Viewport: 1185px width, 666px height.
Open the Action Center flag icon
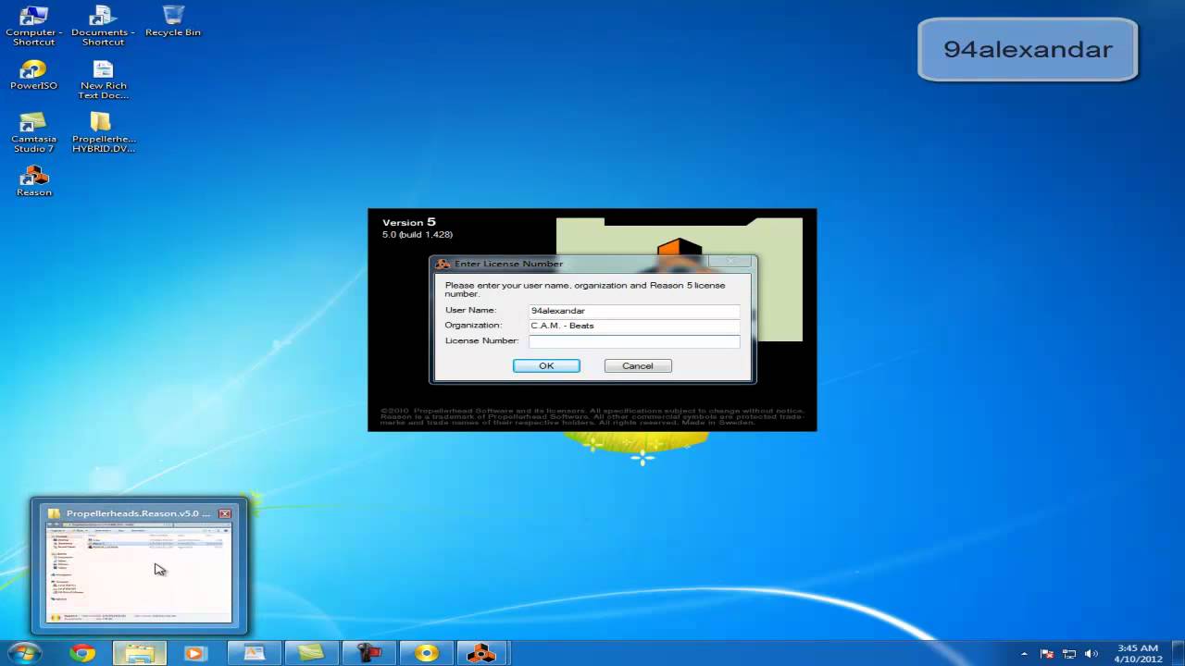click(1047, 654)
